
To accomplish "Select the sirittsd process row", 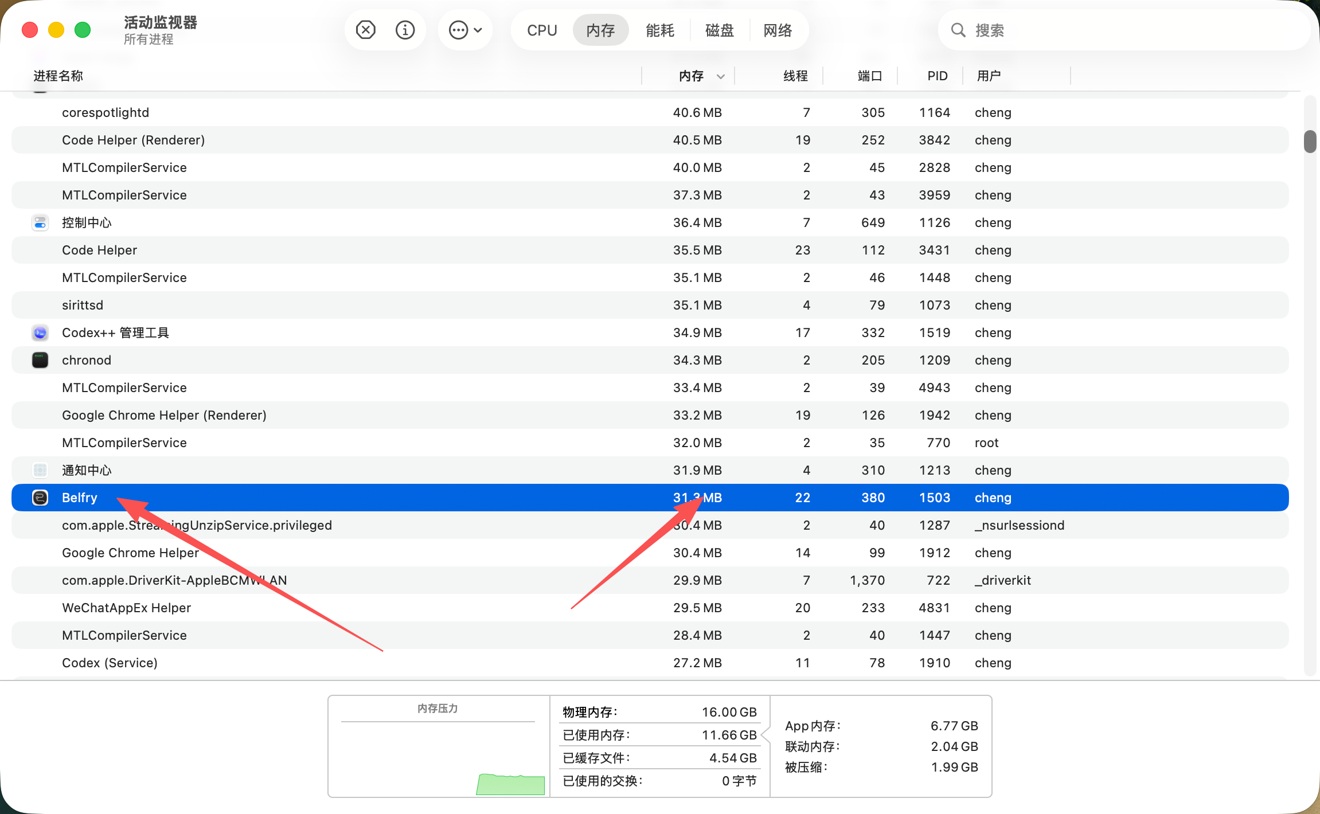I will click(650, 305).
